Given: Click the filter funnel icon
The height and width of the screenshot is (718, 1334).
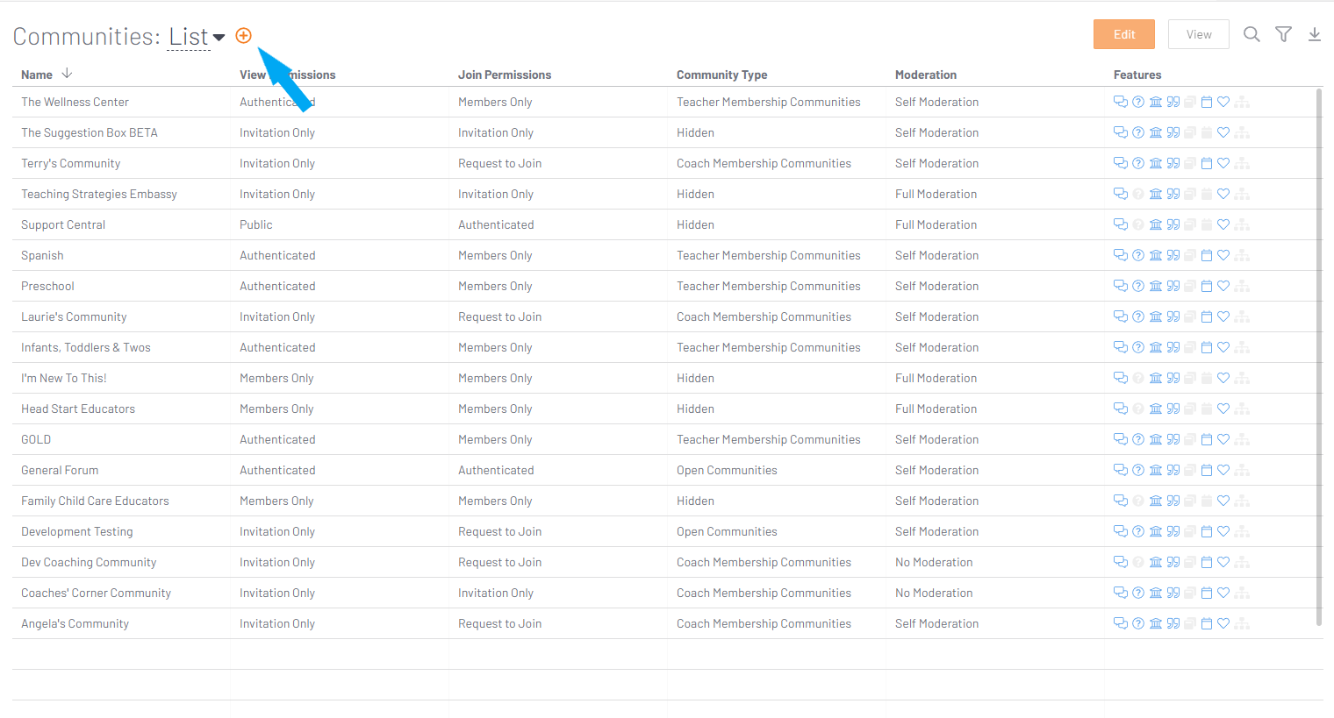Looking at the screenshot, I should (x=1283, y=34).
